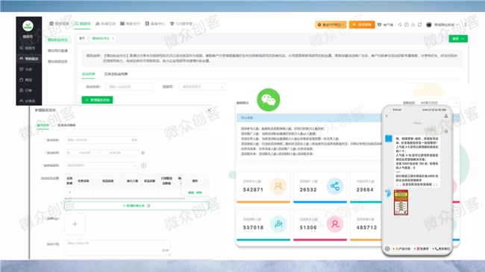Click the 黄金VIP商企 badge button
485x272 pixels.
[331, 25]
